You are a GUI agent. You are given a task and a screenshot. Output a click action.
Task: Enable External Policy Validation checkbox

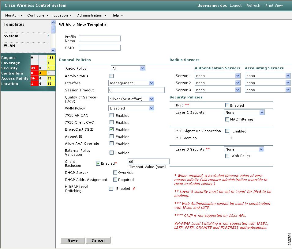[x=111, y=153]
